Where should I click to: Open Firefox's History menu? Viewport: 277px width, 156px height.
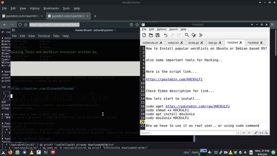pos(35,9)
